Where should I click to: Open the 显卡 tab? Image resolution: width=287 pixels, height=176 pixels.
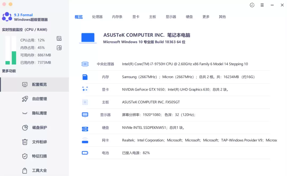point(136,17)
